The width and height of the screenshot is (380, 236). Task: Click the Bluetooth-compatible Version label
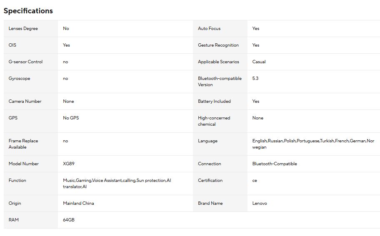220,82
